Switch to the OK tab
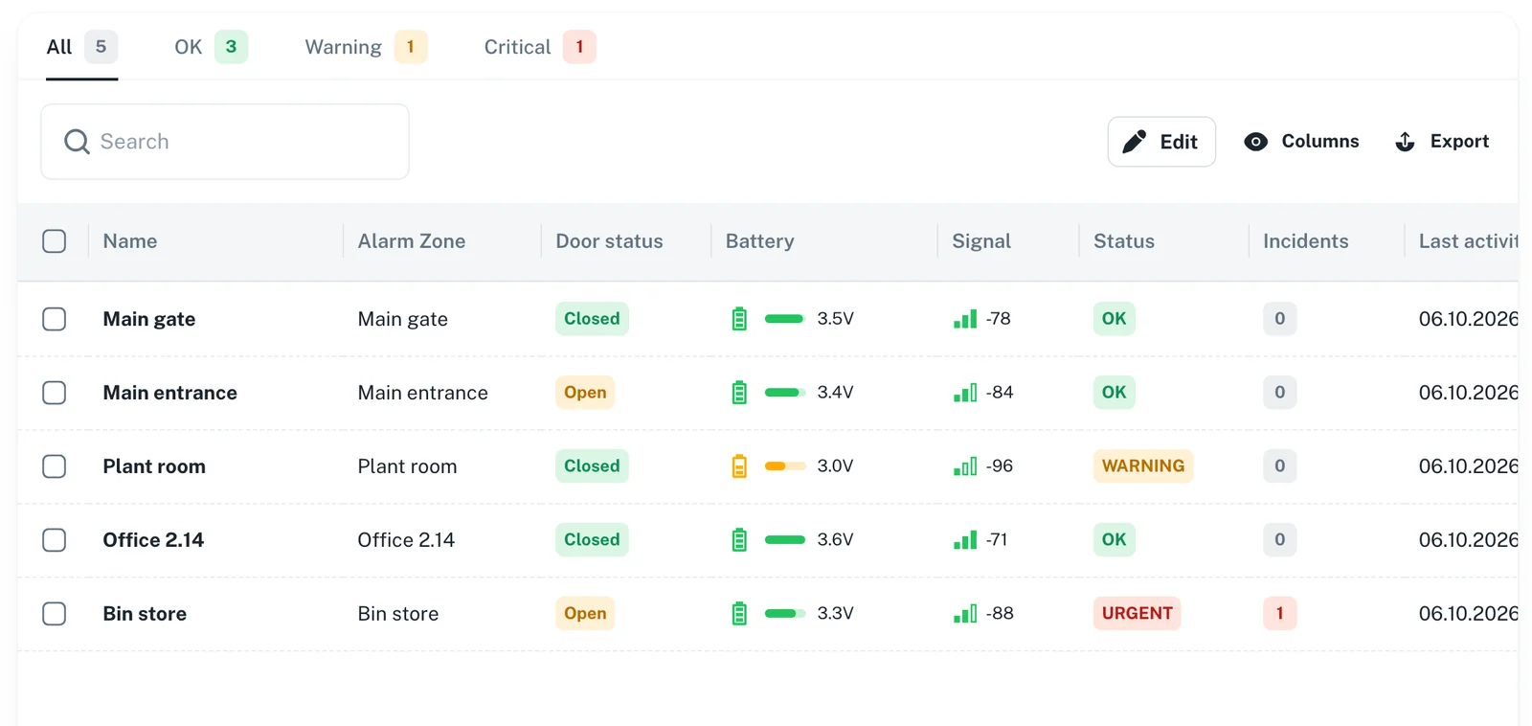 click(x=211, y=47)
